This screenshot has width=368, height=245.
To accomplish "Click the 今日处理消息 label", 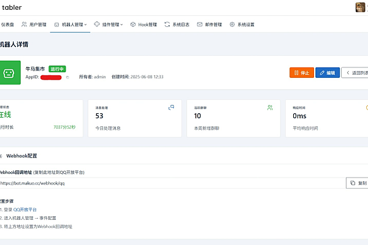I will 108,128.
